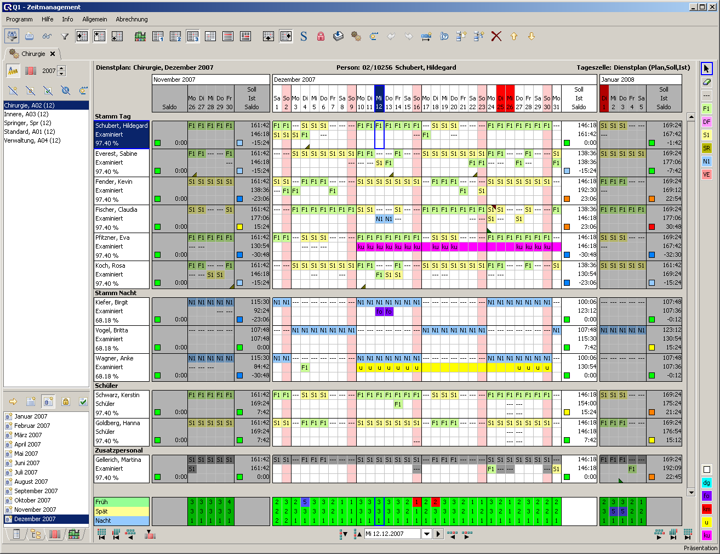Click the print icon in toolbar
Screen dimensions: 720x554
click(30, 37)
